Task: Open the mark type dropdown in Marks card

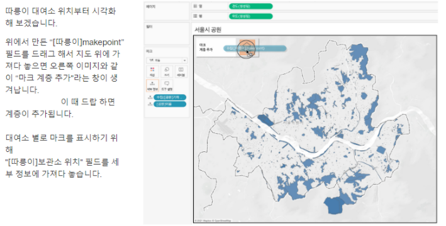Action: [x=167, y=60]
